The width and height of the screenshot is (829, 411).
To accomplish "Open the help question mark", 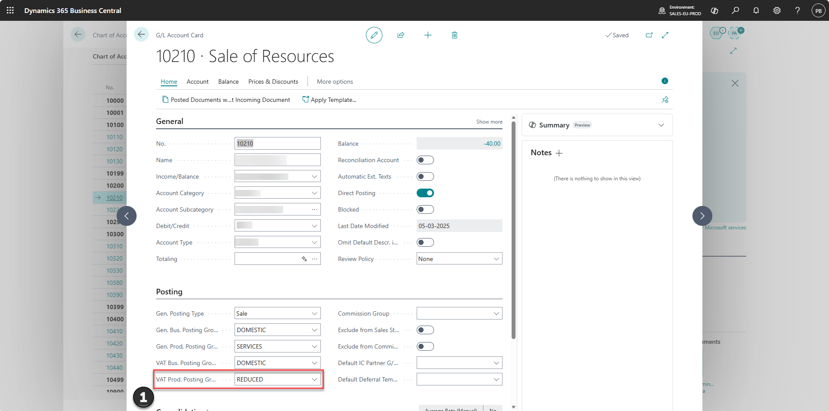I will (797, 10).
